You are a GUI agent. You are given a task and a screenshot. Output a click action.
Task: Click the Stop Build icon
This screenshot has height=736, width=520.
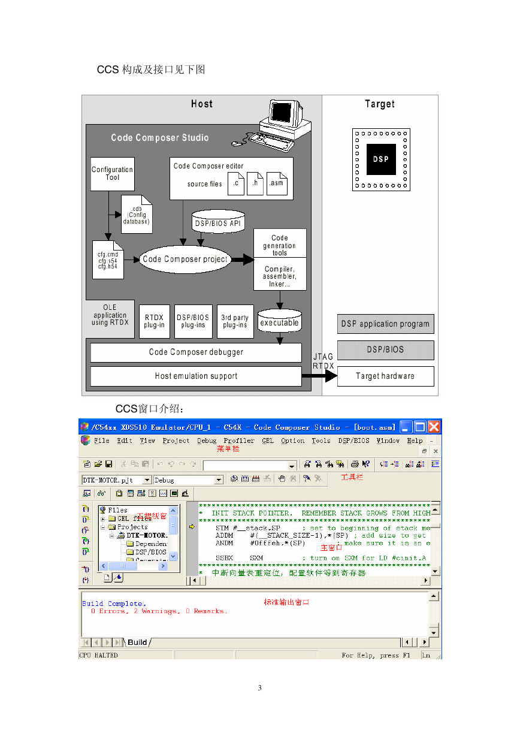pyautogui.click(x=267, y=479)
